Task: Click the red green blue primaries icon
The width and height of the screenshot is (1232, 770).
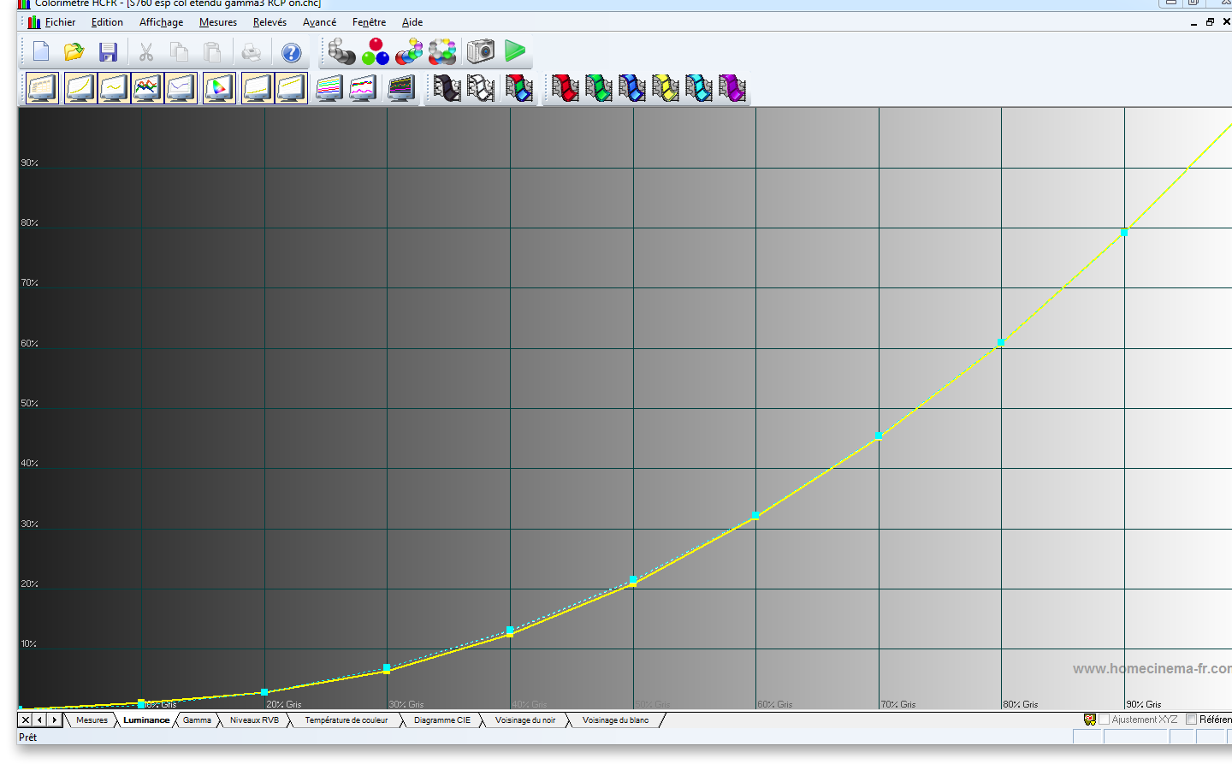Action: pos(375,52)
